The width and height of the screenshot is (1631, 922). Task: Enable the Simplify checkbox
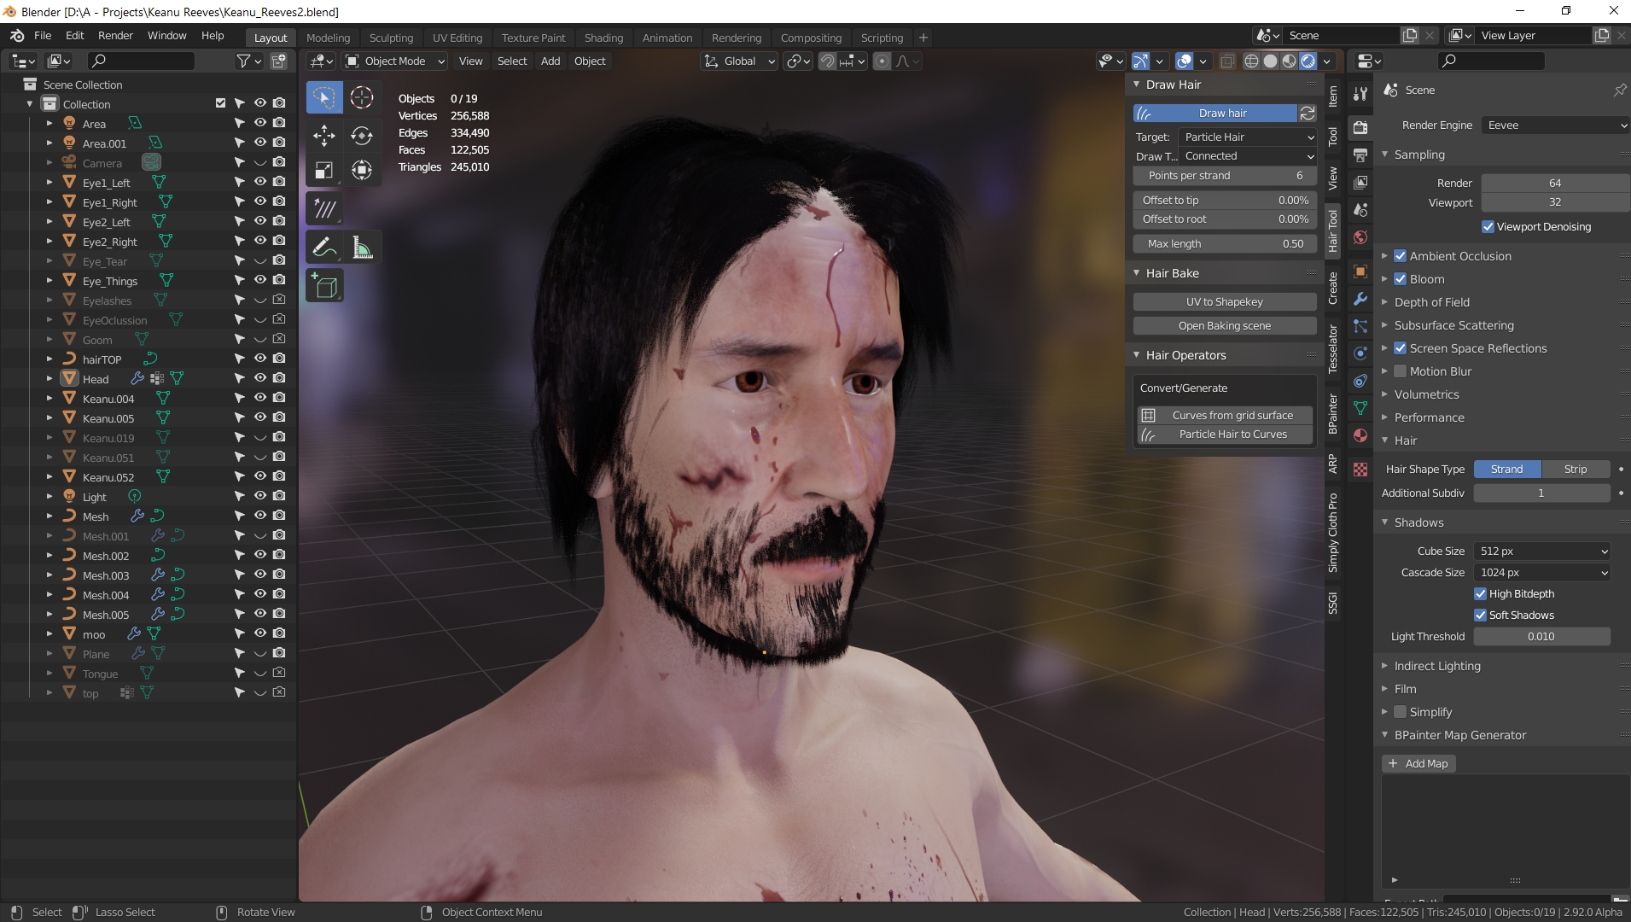coord(1400,711)
